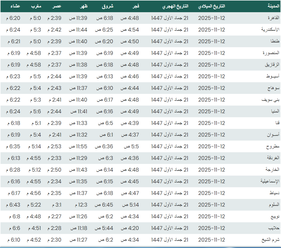Click the التاريخ الميلادي column header
Image resolution: width=281 pixels, height=248 pixels.
coord(211,6)
